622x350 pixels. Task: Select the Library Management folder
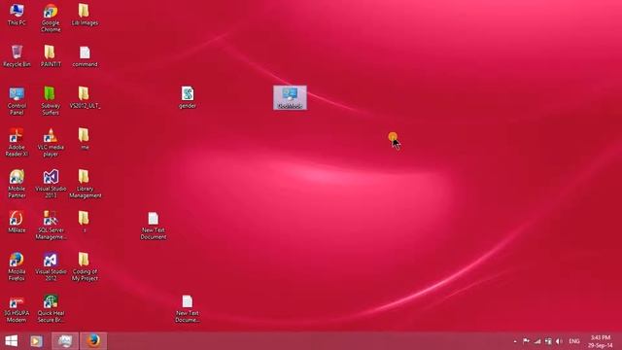[x=85, y=184]
